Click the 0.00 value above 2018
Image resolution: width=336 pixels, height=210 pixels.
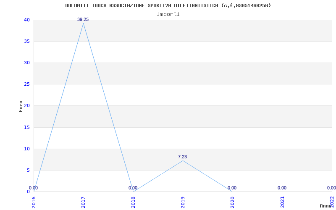tap(133, 188)
